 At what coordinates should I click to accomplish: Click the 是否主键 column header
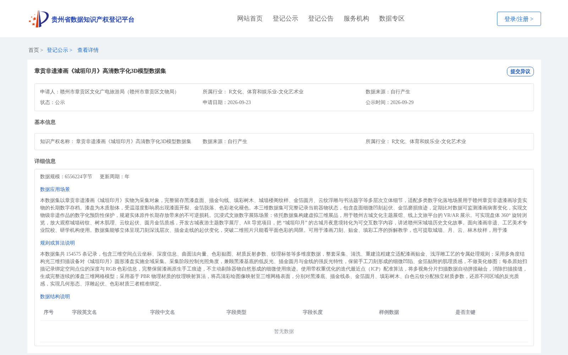(465, 312)
